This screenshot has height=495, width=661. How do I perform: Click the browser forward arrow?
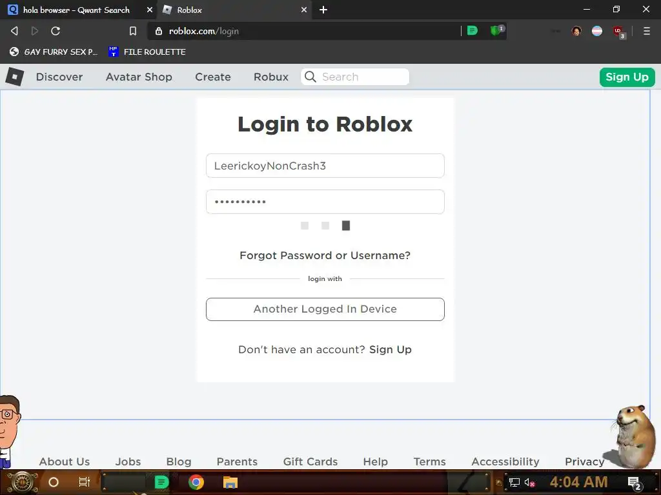35,31
